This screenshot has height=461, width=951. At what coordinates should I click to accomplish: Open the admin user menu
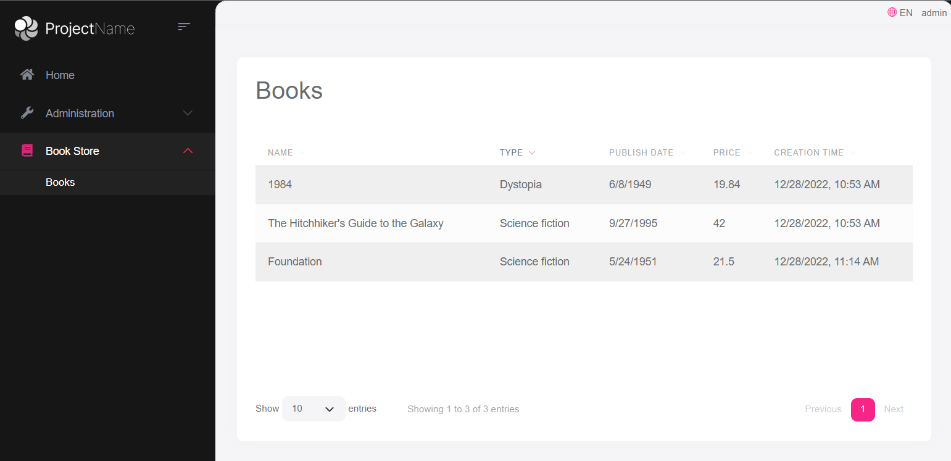(x=934, y=12)
